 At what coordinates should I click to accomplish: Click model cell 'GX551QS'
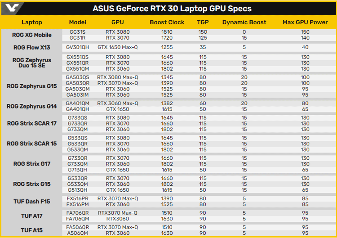pyautogui.click(x=78, y=57)
